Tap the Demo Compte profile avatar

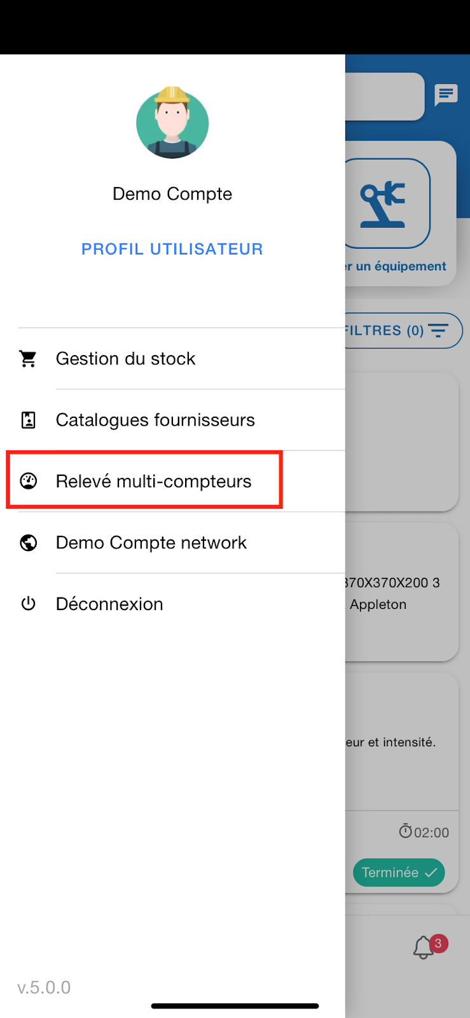click(172, 123)
